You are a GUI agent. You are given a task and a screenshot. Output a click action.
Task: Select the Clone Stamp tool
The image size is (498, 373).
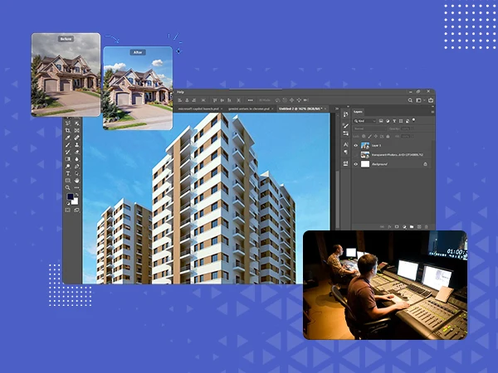pyautogui.click(x=77, y=145)
